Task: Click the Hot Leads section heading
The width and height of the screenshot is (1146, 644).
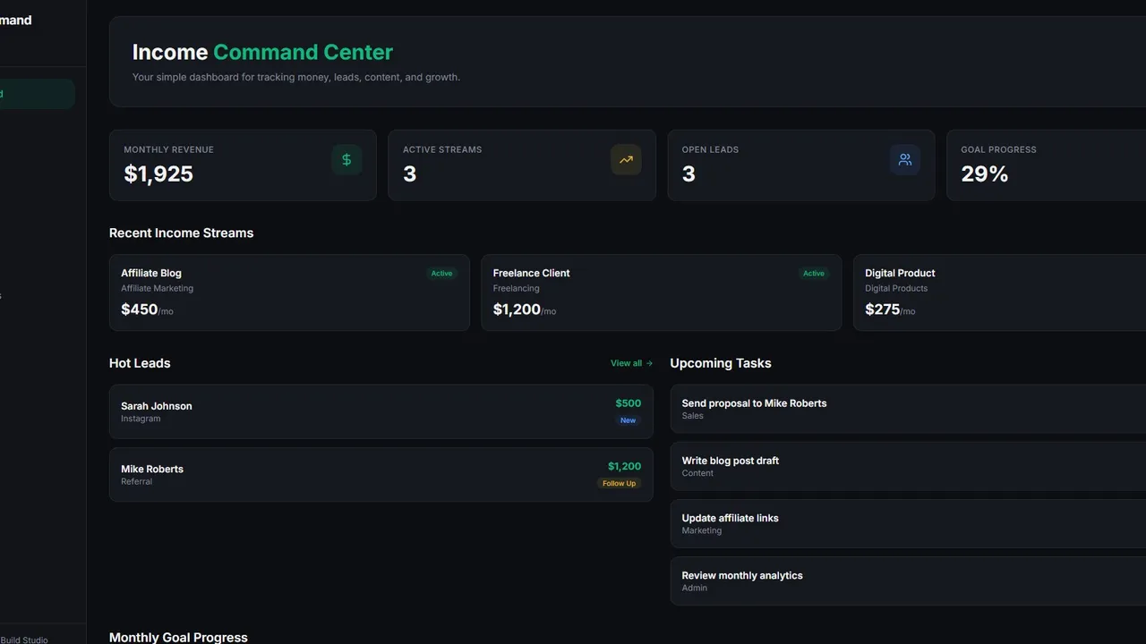Action: tap(140, 363)
